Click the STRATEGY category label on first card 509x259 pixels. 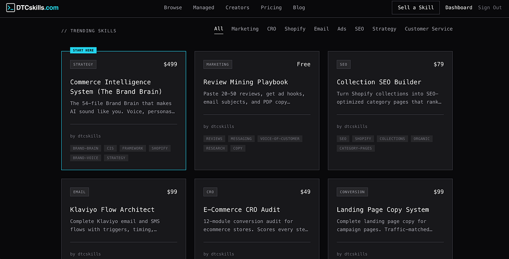point(83,64)
